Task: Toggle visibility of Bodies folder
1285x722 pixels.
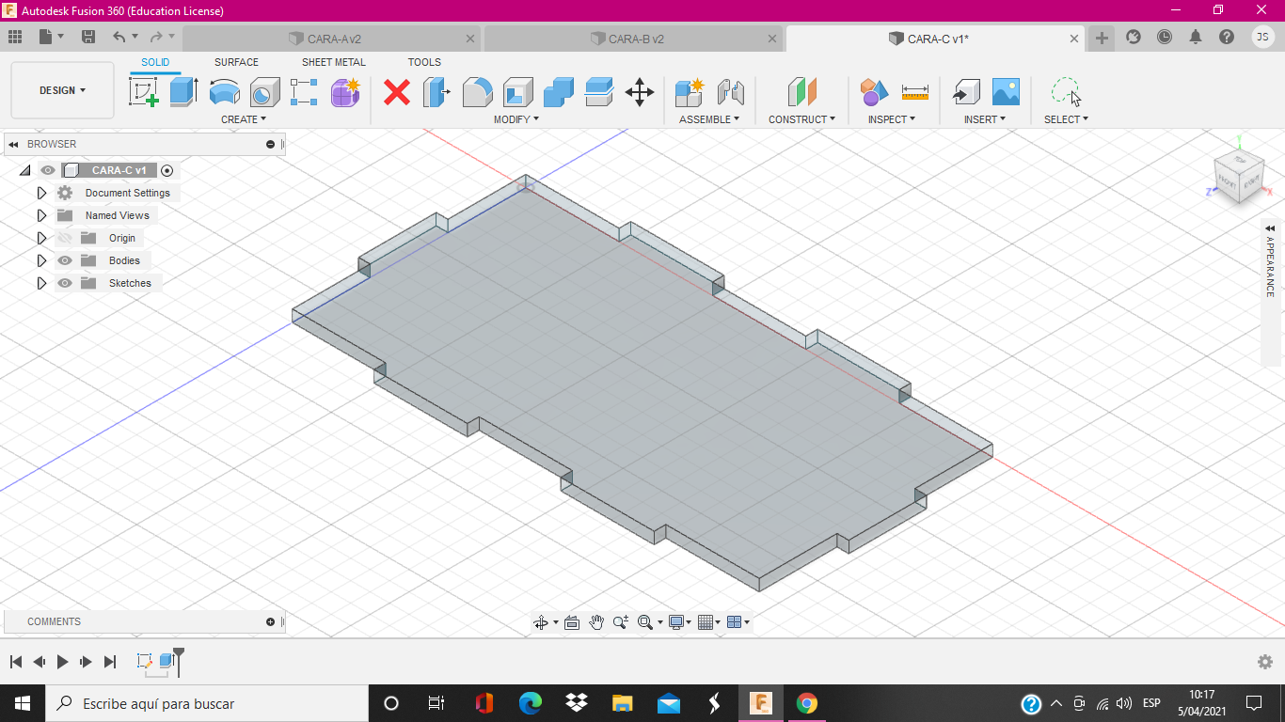Action: point(65,260)
